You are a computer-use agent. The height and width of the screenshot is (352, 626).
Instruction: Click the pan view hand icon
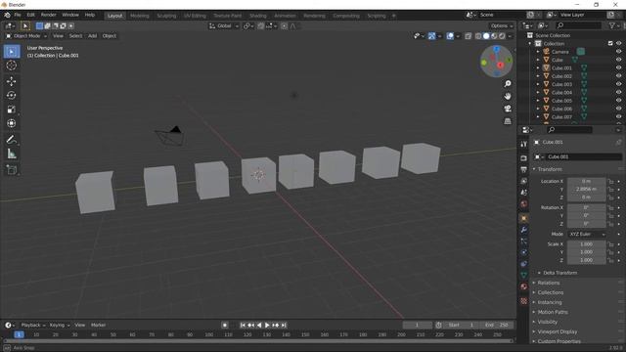coord(508,96)
